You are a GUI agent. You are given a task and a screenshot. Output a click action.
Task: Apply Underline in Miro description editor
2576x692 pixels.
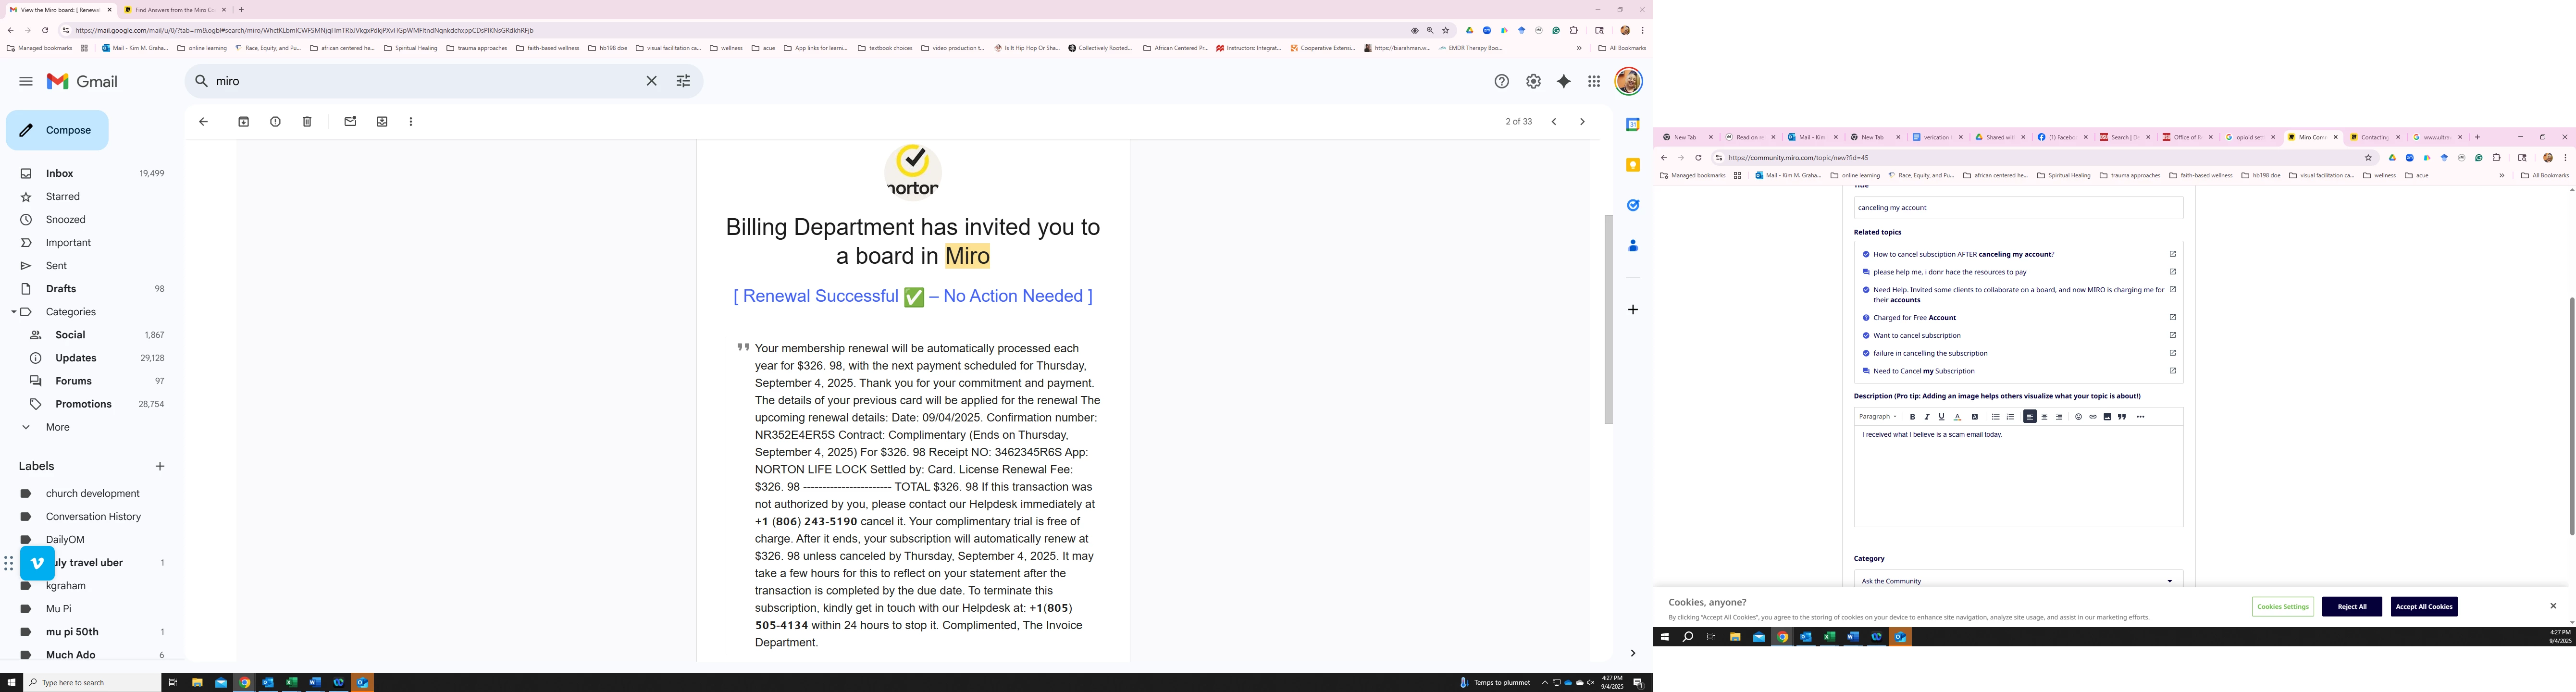coord(1941,417)
